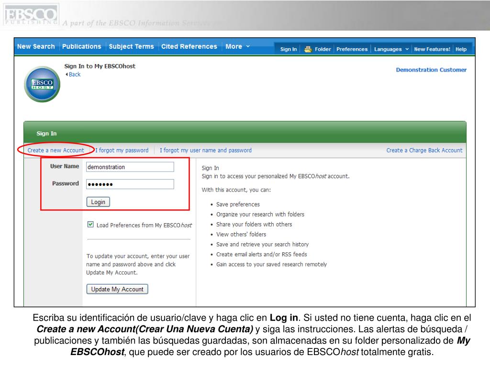Toggle Load Preferences from My EBSCOhost checkbox
Screen dimensions: 490x367
[90, 225]
